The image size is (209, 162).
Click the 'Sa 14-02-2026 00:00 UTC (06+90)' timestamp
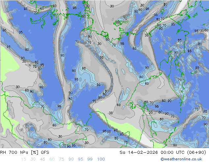pos(163,152)
